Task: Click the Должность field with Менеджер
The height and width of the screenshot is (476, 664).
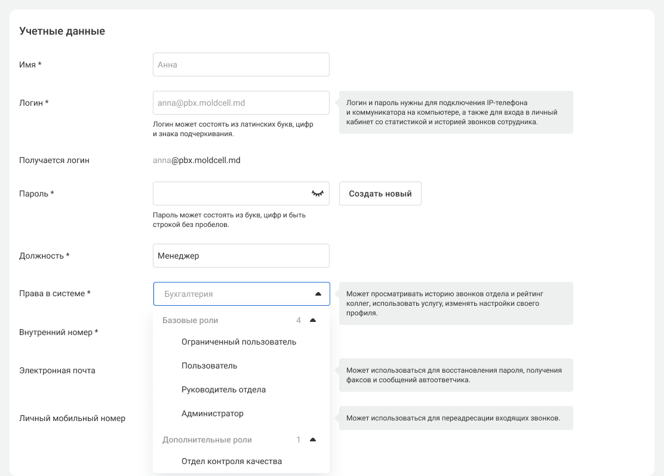Action: (241, 256)
